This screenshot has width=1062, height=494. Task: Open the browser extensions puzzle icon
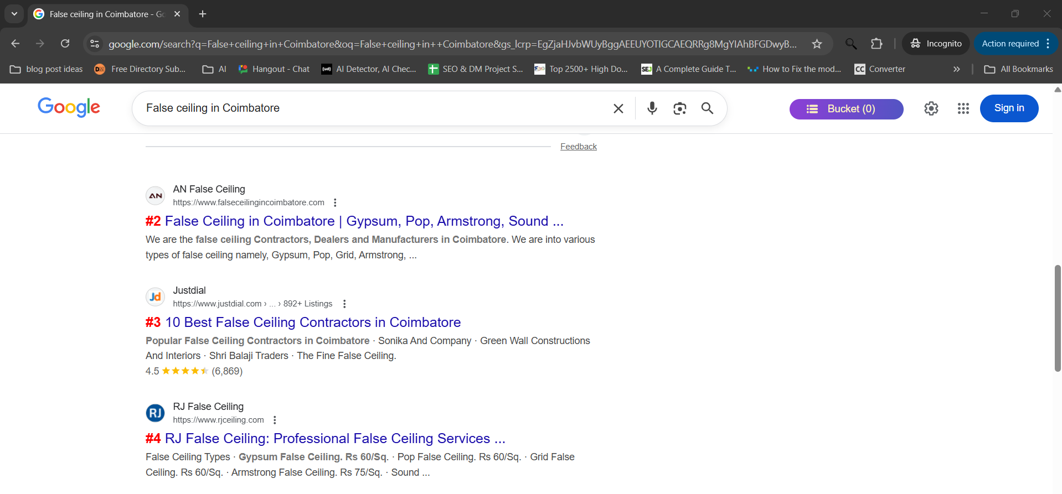click(877, 44)
